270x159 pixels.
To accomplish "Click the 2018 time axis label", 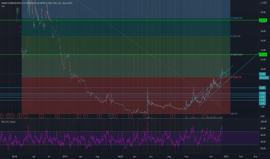I will [14, 156].
